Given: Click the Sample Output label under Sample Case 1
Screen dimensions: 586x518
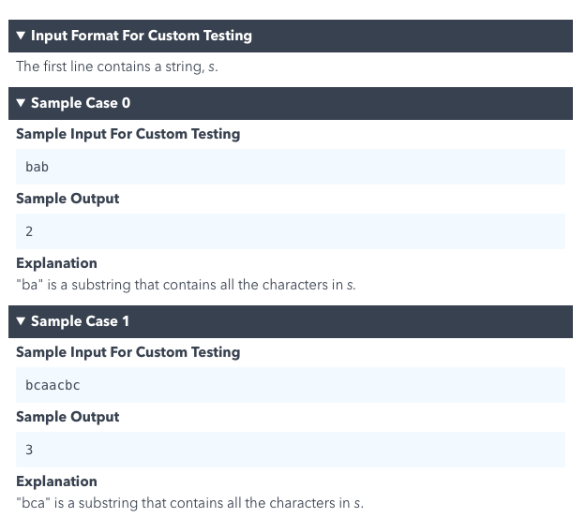Looking at the screenshot, I should 68,417.
